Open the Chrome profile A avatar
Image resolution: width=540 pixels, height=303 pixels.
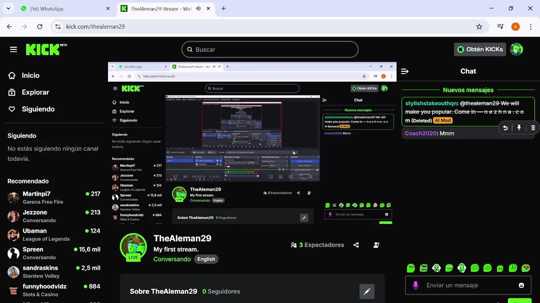click(515, 27)
